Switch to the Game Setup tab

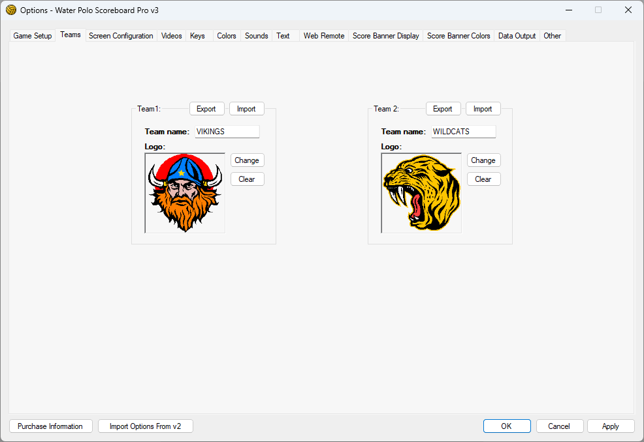click(33, 36)
